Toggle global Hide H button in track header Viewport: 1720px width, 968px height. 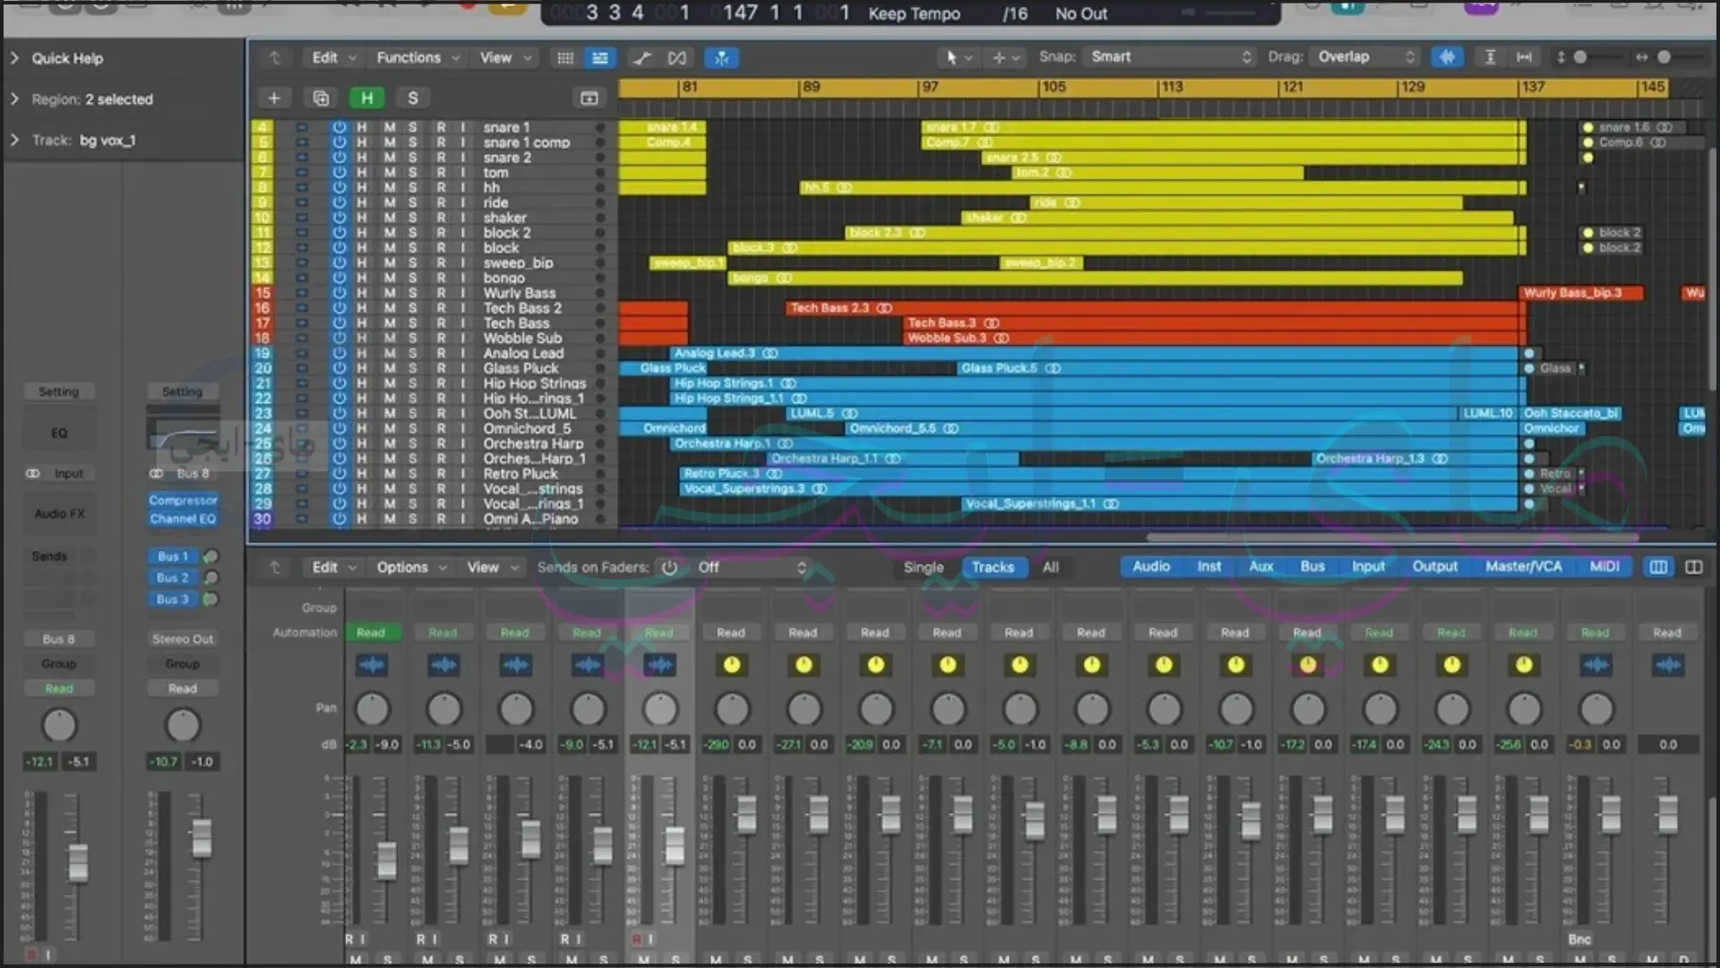pos(366,98)
